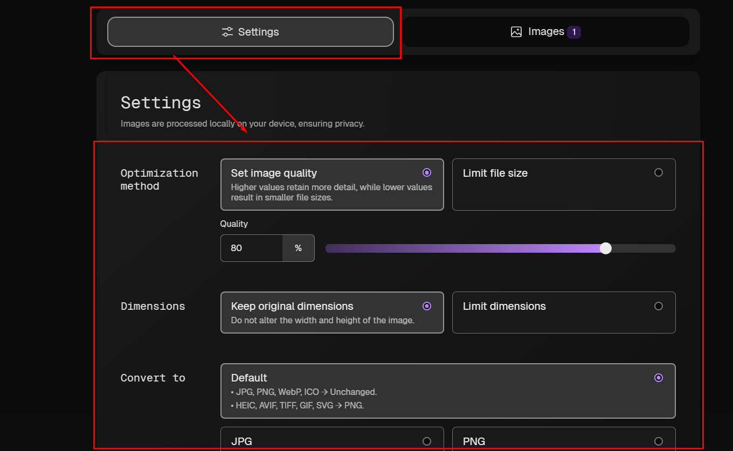Select "Keep original dimensions"
This screenshot has width=733, height=451.
pyautogui.click(x=332, y=313)
